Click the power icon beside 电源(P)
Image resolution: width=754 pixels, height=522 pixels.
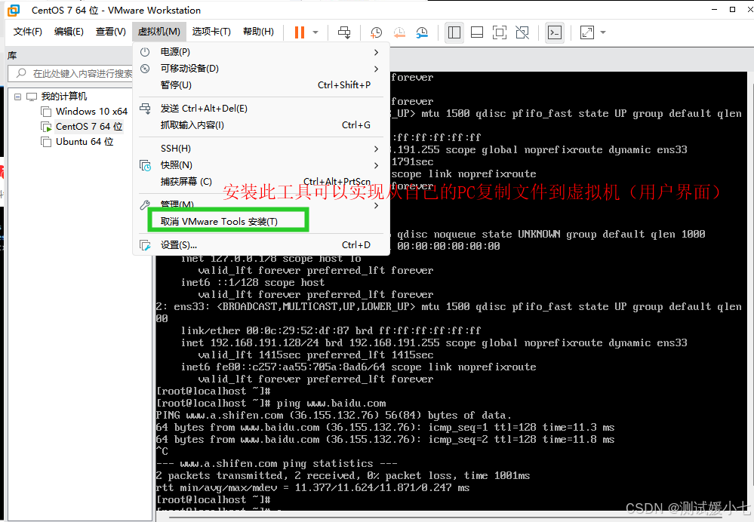(145, 52)
